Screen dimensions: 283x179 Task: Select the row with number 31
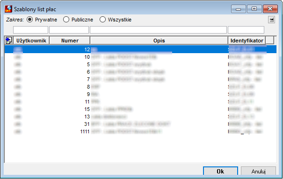coord(140,124)
